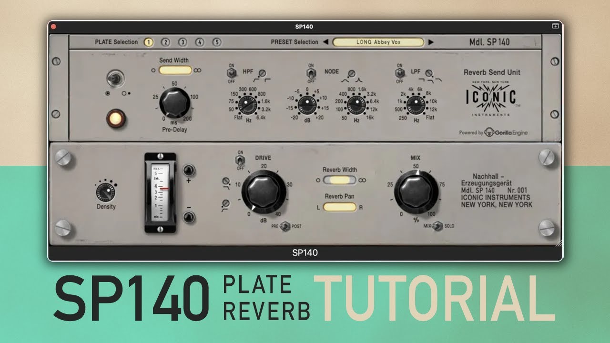Click the Gorilla Engine logo

(x=506, y=133)
